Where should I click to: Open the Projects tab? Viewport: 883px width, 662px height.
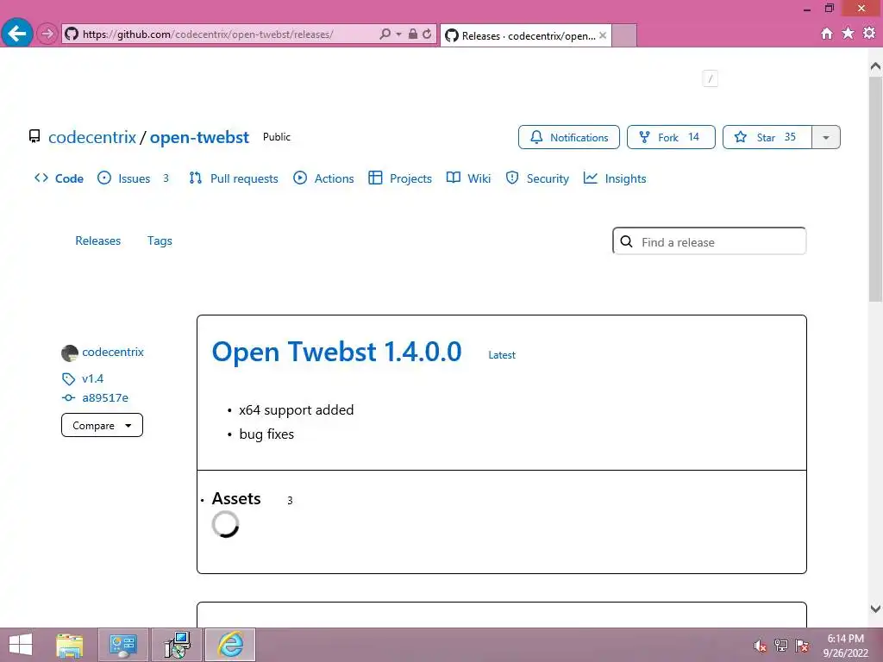(400, 178)
